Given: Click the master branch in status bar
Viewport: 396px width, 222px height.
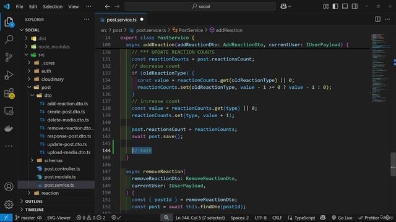Looking at the screenshot, I should click(x=25, y=218).
